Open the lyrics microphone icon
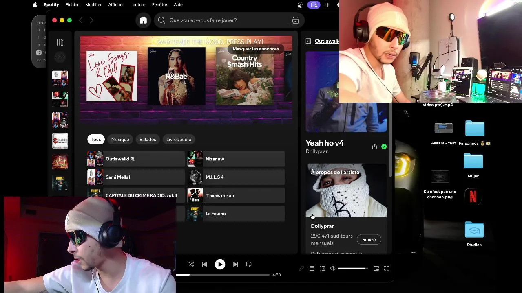 (301, 269)
